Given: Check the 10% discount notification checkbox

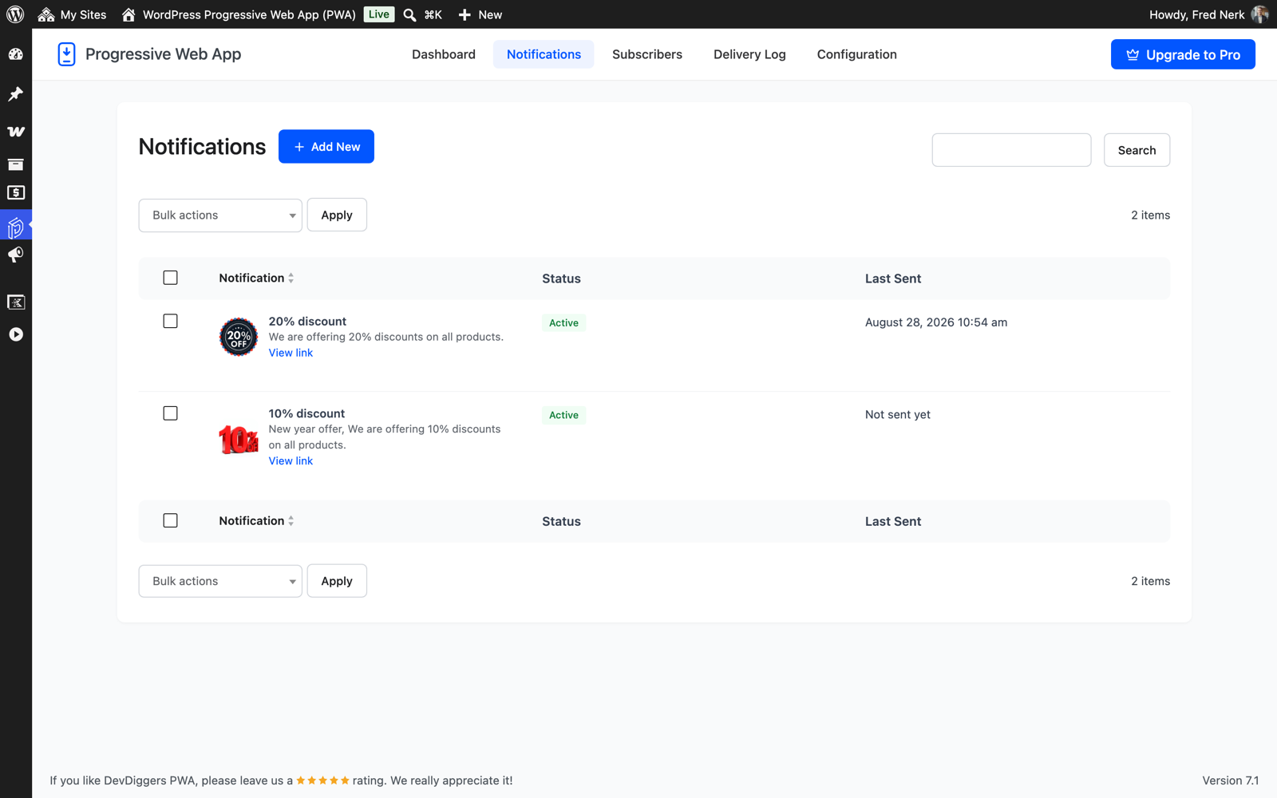Looking at the screenshot, I should pyautogui.click(x=170, y=413).
